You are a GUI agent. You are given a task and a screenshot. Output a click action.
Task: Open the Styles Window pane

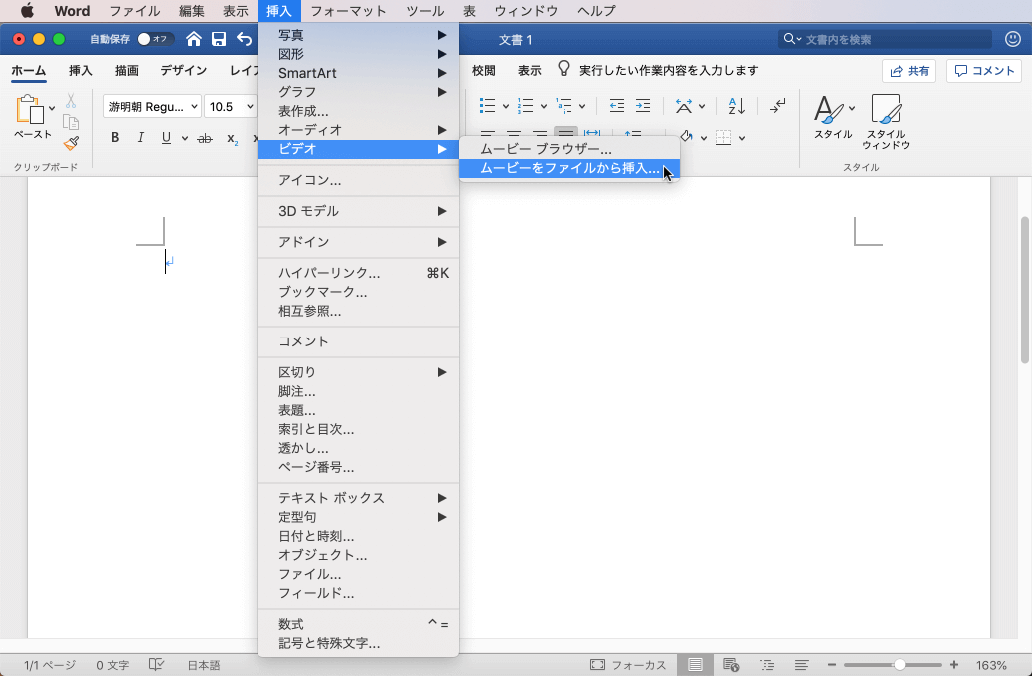[886, 109]
